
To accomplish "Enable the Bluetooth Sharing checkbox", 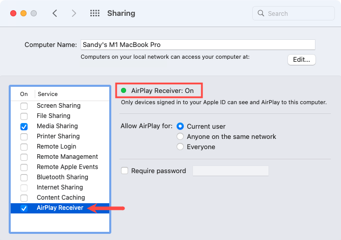I will click(24, 178).
